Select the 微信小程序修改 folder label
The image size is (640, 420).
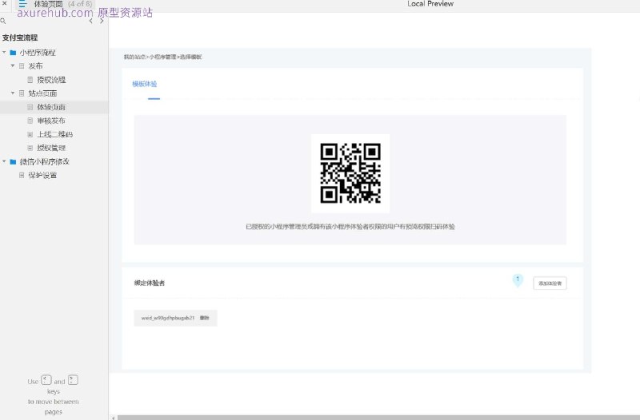(45, 162)
